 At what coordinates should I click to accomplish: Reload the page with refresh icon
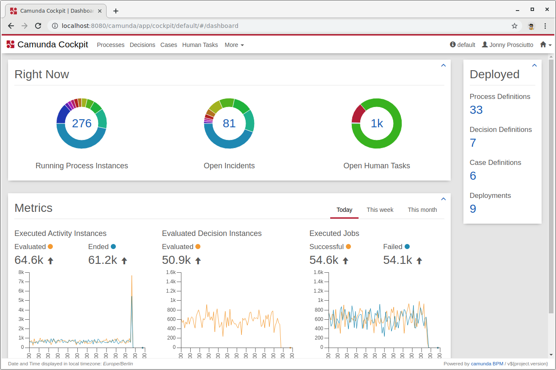(x=38, y=26)
